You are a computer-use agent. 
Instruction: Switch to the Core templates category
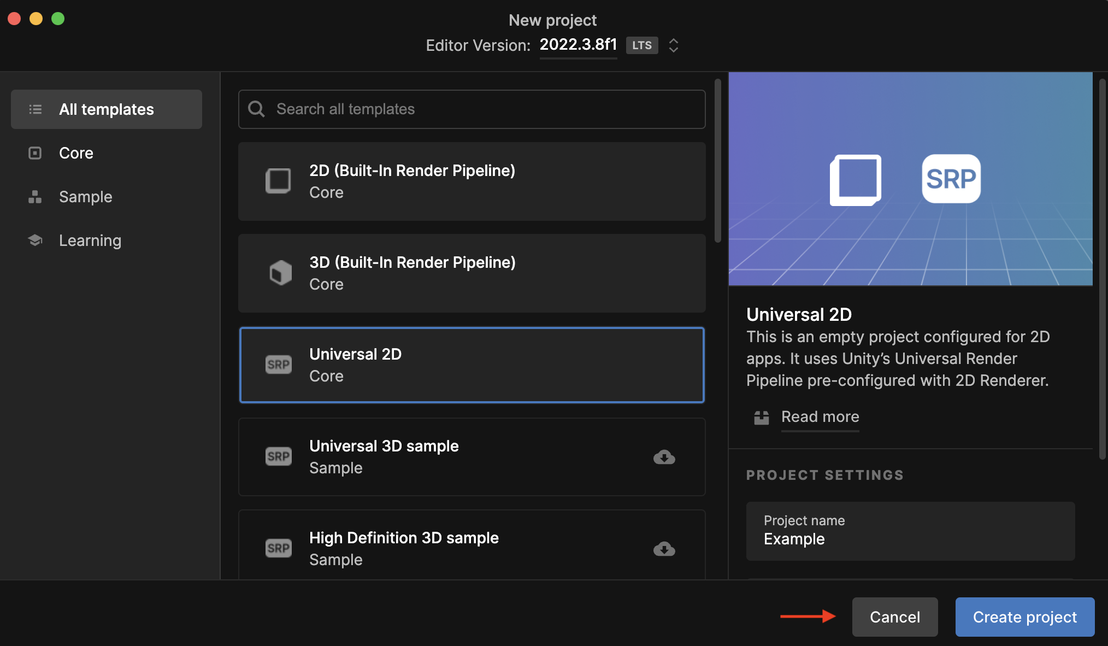pyautogui.click(x=76, y=153)
